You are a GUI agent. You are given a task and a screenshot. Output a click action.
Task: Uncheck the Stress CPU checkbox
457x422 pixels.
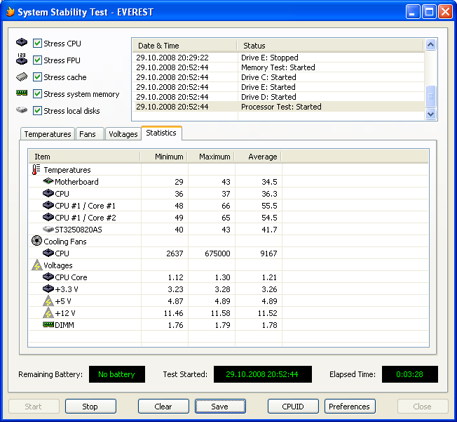click(38, 44)
